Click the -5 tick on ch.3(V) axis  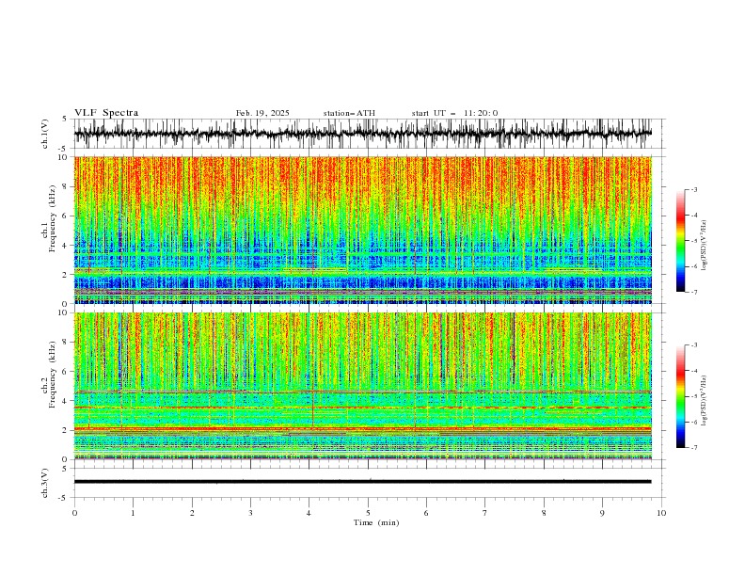pyautogui.click(x=64, y=498)
